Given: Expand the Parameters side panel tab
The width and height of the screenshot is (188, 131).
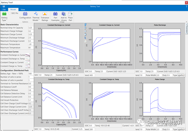Looking at the screenshot, I should pos(187,28).
